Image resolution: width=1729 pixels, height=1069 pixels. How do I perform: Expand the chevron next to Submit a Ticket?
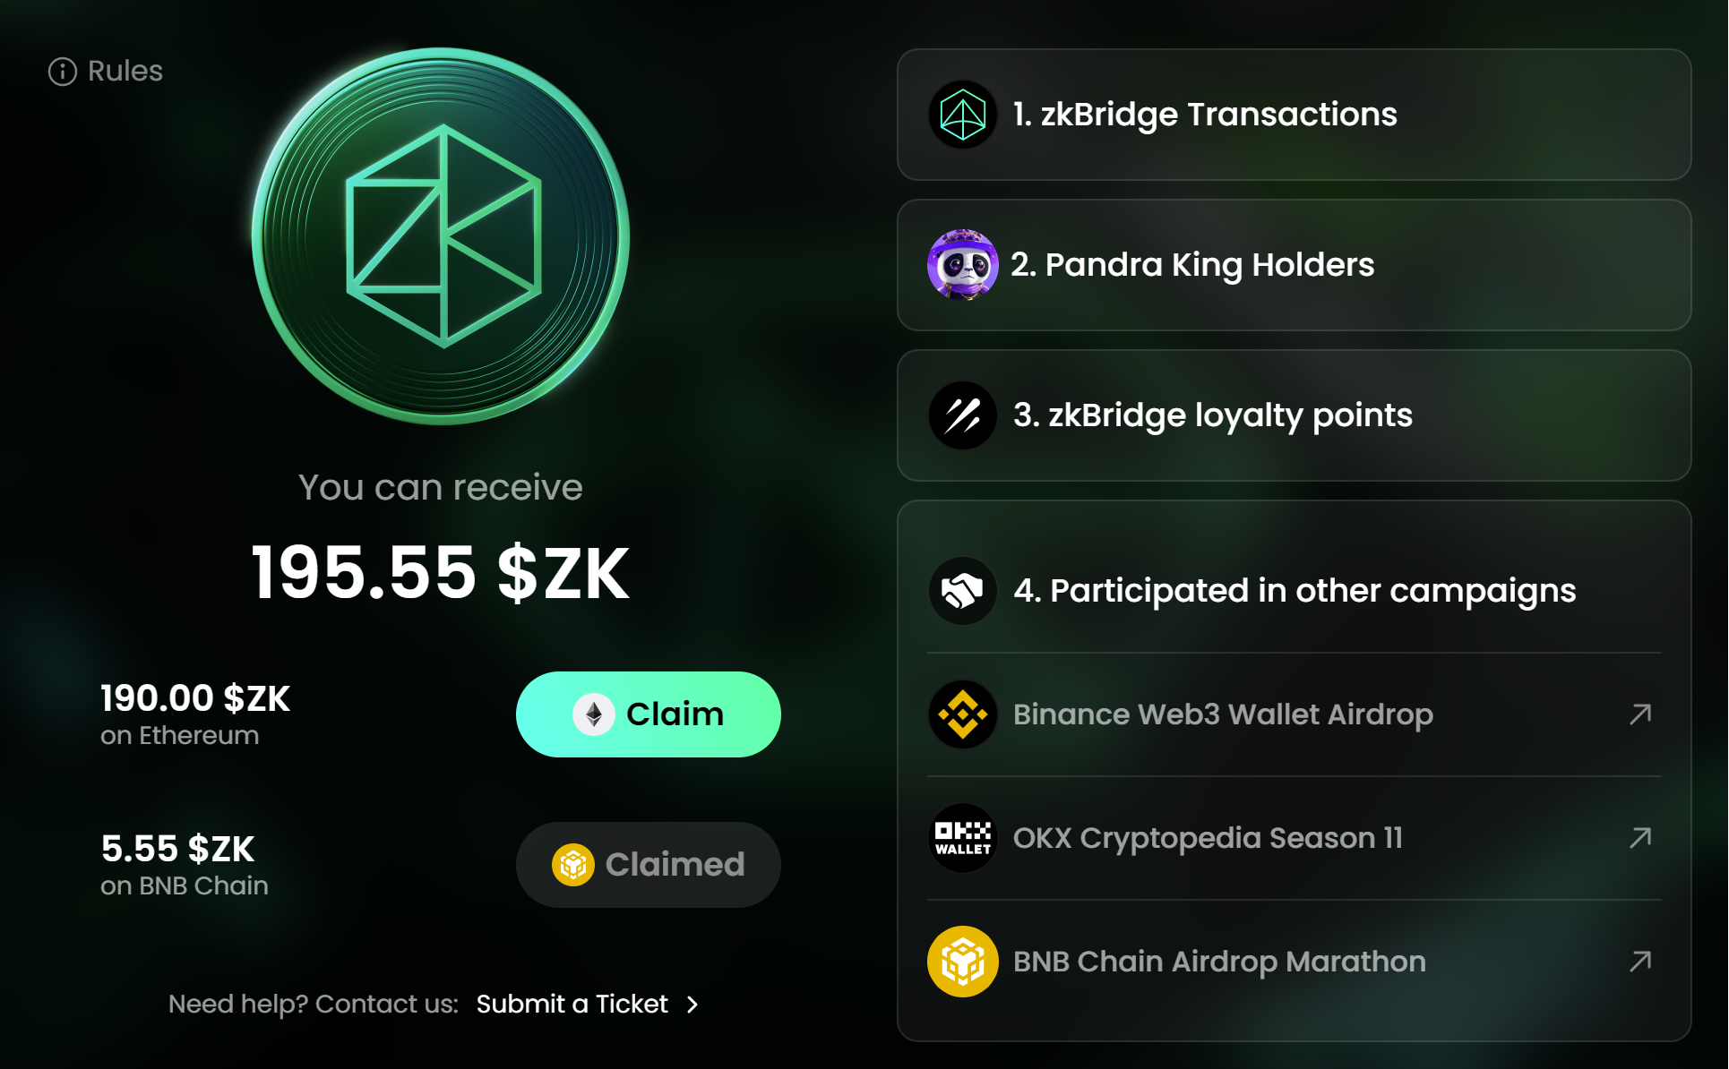point(692,1005)
